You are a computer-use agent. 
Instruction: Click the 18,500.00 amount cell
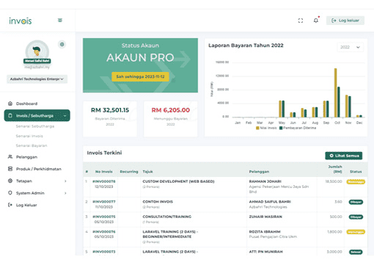coord(334,181)
